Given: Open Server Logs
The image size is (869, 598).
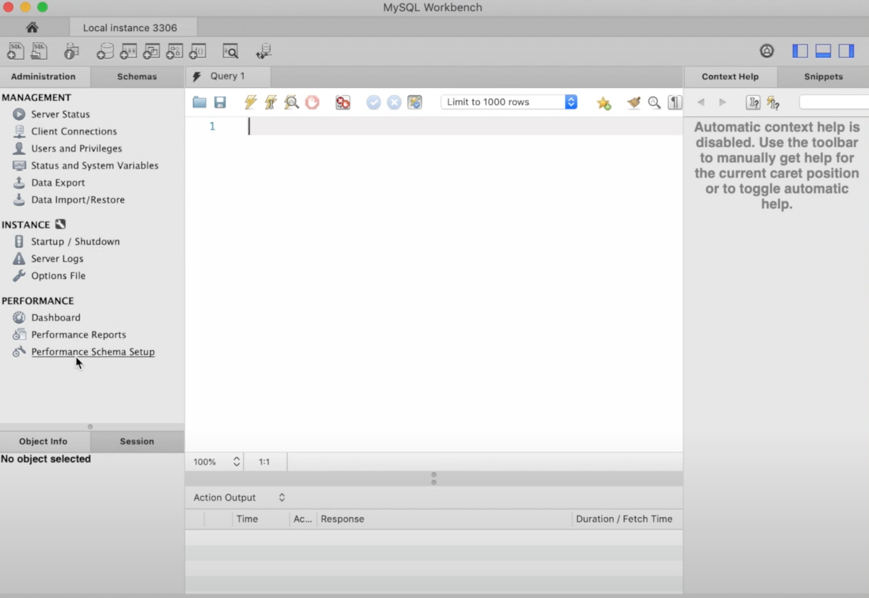Looking at the screenshot, I should (x=57, y=258).
